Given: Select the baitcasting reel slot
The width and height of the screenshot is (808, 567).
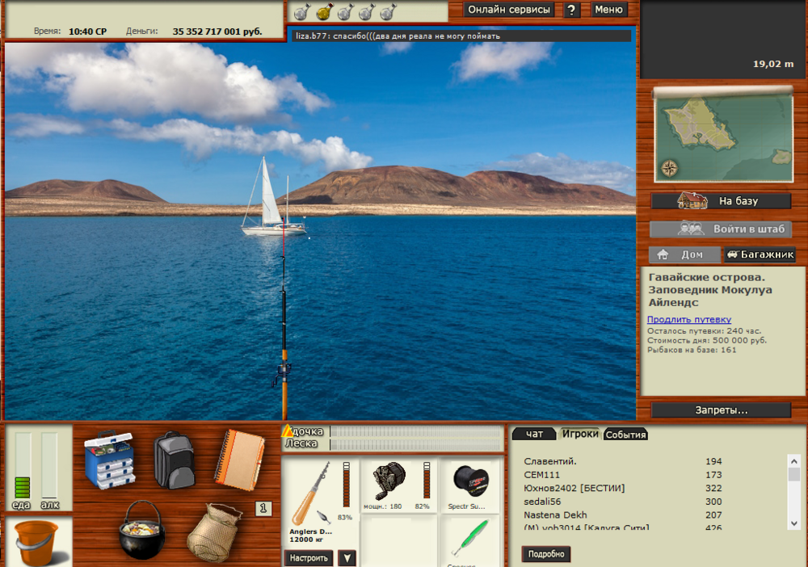Looking at the screenshot, I should point(392,481).
